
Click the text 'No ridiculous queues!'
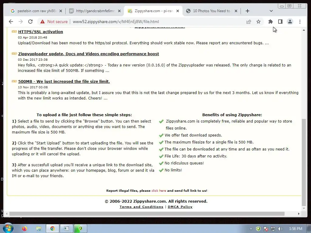[184, 163]
